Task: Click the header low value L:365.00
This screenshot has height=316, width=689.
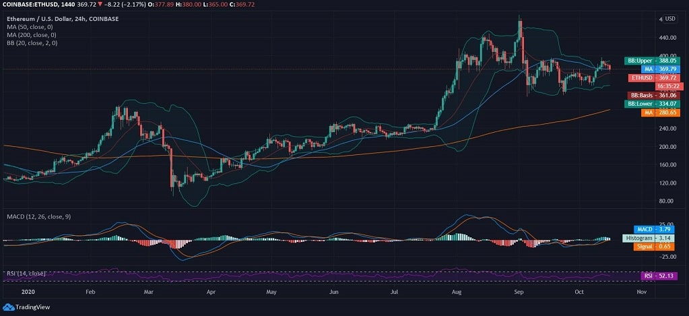Action: [x=214, y=5]
